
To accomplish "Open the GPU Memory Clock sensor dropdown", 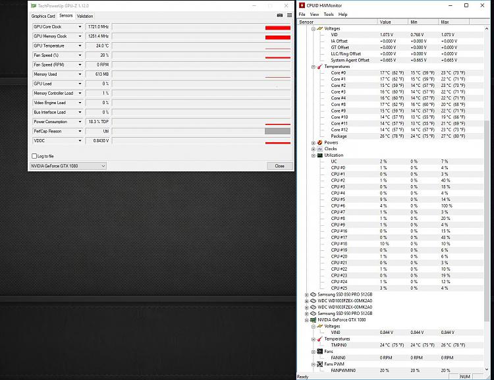I will point(80,36).
